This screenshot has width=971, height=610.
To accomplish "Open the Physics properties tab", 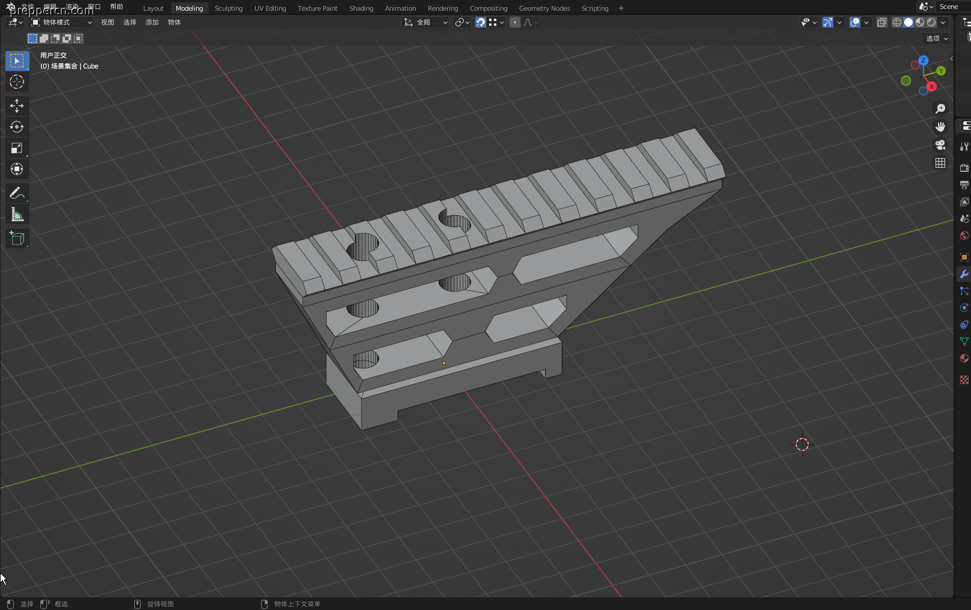I will (x=964, y=307).
